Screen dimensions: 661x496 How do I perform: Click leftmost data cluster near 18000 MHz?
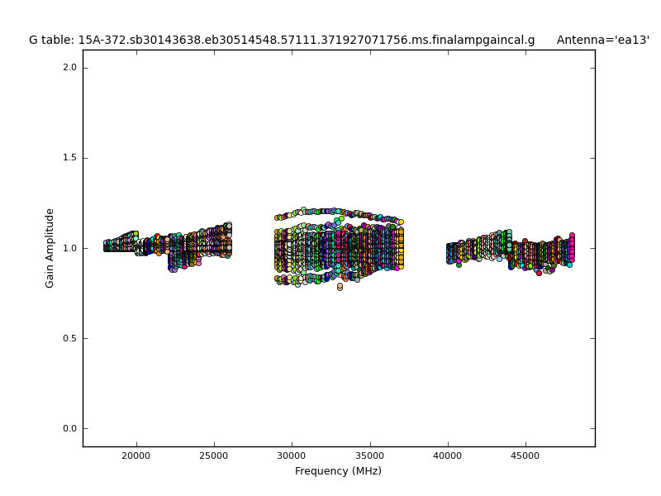coord(107,246)
